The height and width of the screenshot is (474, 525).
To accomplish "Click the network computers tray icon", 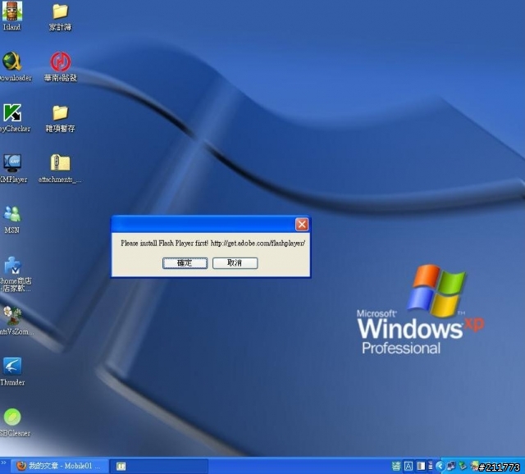I will pyautogui.click(x=451, y=466).
